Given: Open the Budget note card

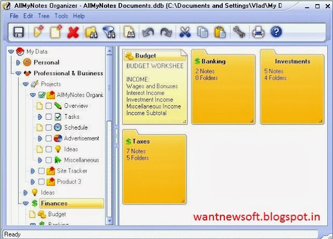Looking at the screenshot, I should pos(155,87).
